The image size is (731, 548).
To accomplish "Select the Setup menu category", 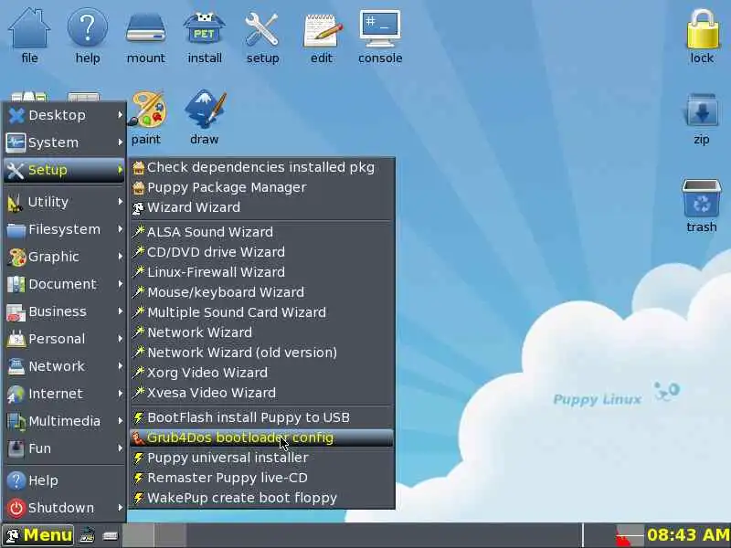I will [65, 170].
